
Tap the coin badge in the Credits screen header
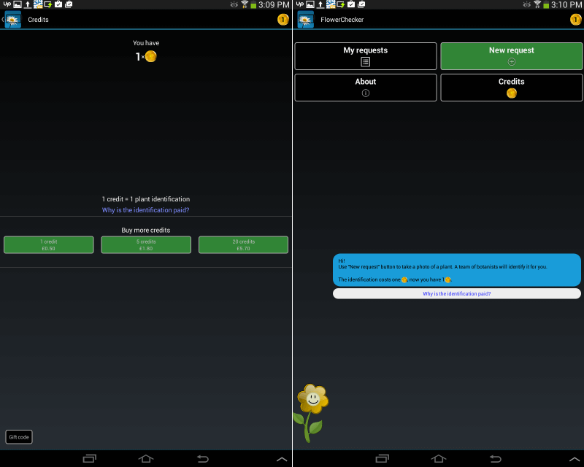click(283, 20)
